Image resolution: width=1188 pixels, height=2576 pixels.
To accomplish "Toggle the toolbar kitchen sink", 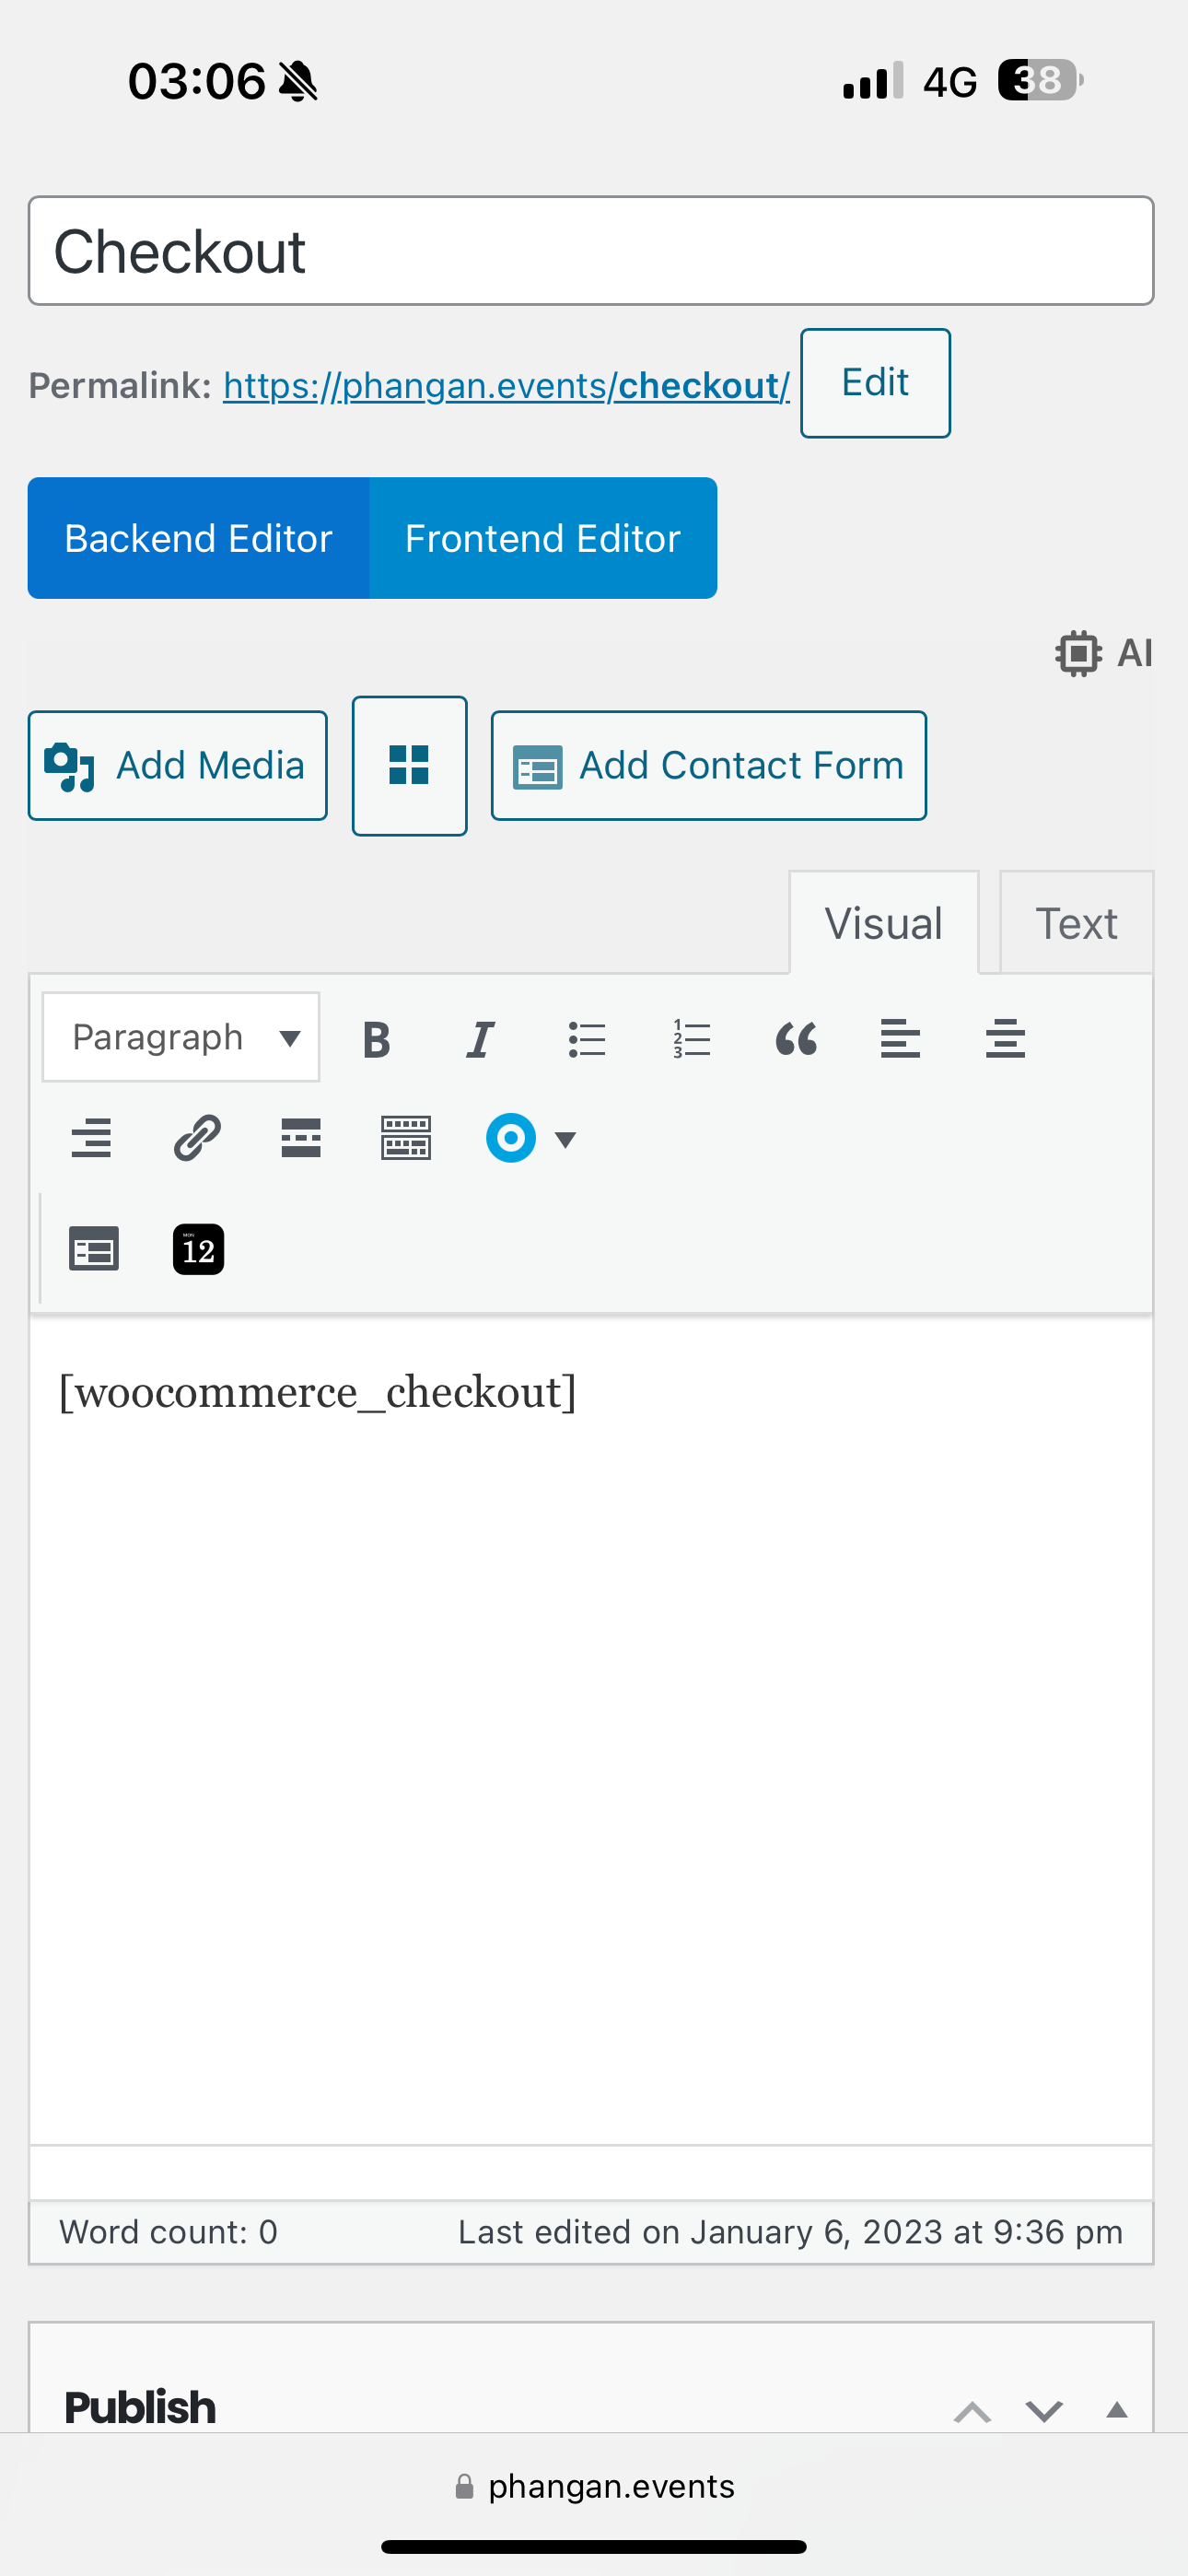I will [406, 1138].
